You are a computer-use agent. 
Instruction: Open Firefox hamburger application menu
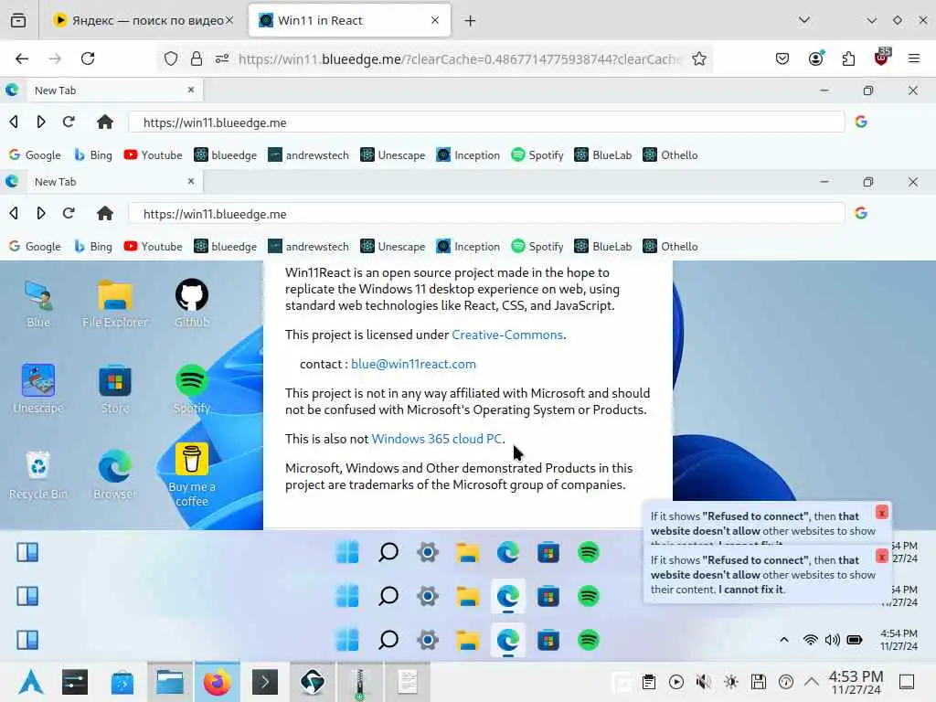tap(913, 58)
